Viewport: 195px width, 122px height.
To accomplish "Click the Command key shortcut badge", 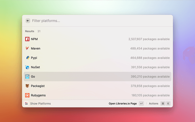I will (x=163, y=103).
